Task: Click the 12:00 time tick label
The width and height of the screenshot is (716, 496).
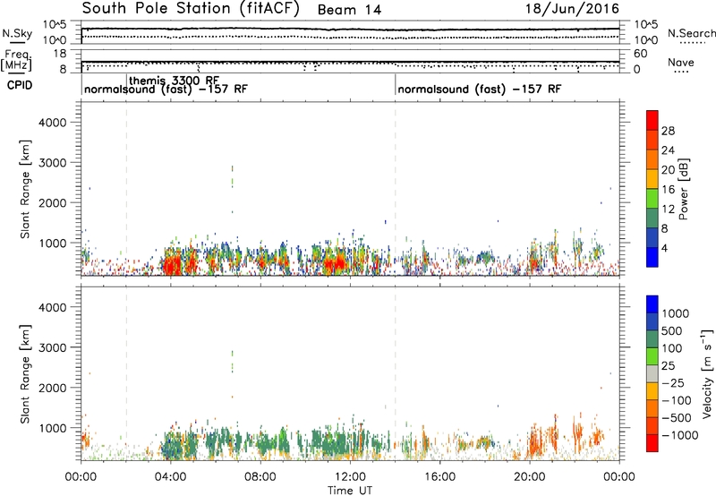Action: point(350,477)
